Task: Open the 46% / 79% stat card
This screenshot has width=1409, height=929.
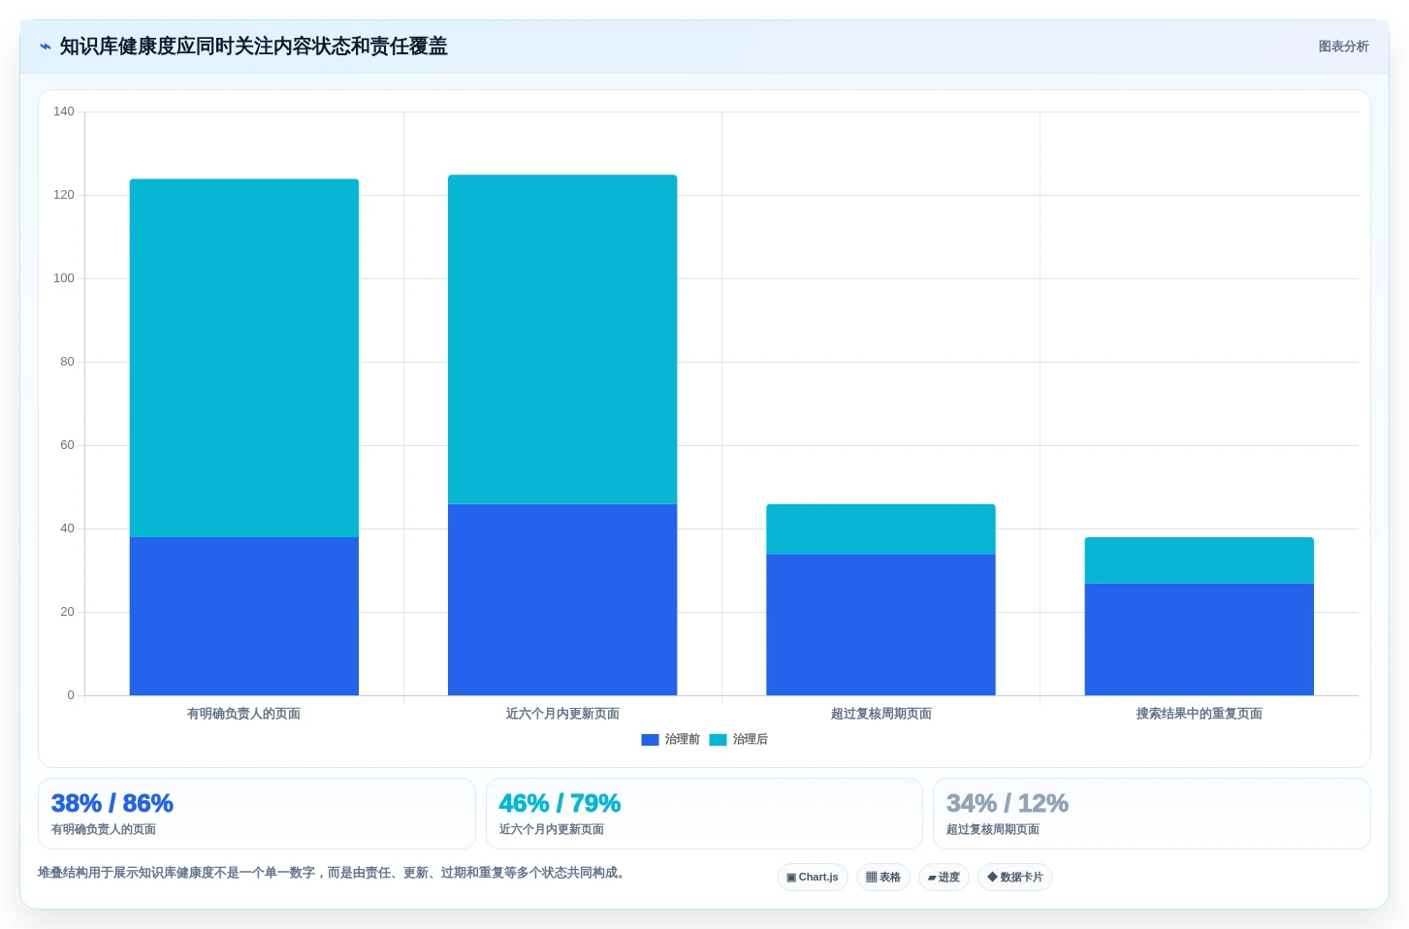Action: point(704,814)
